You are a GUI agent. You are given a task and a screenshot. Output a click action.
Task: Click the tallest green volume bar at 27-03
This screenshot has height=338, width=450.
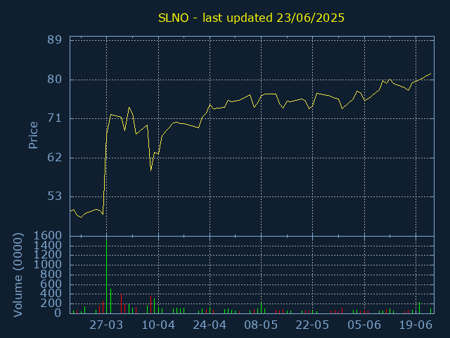click(x=106, y=276)
